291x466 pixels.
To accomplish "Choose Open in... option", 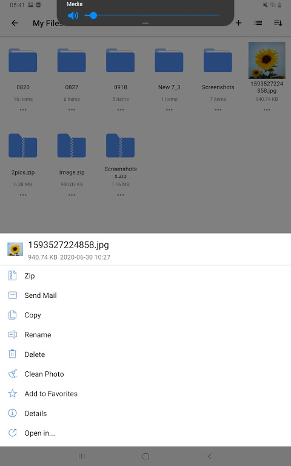I will click(145, 433).
